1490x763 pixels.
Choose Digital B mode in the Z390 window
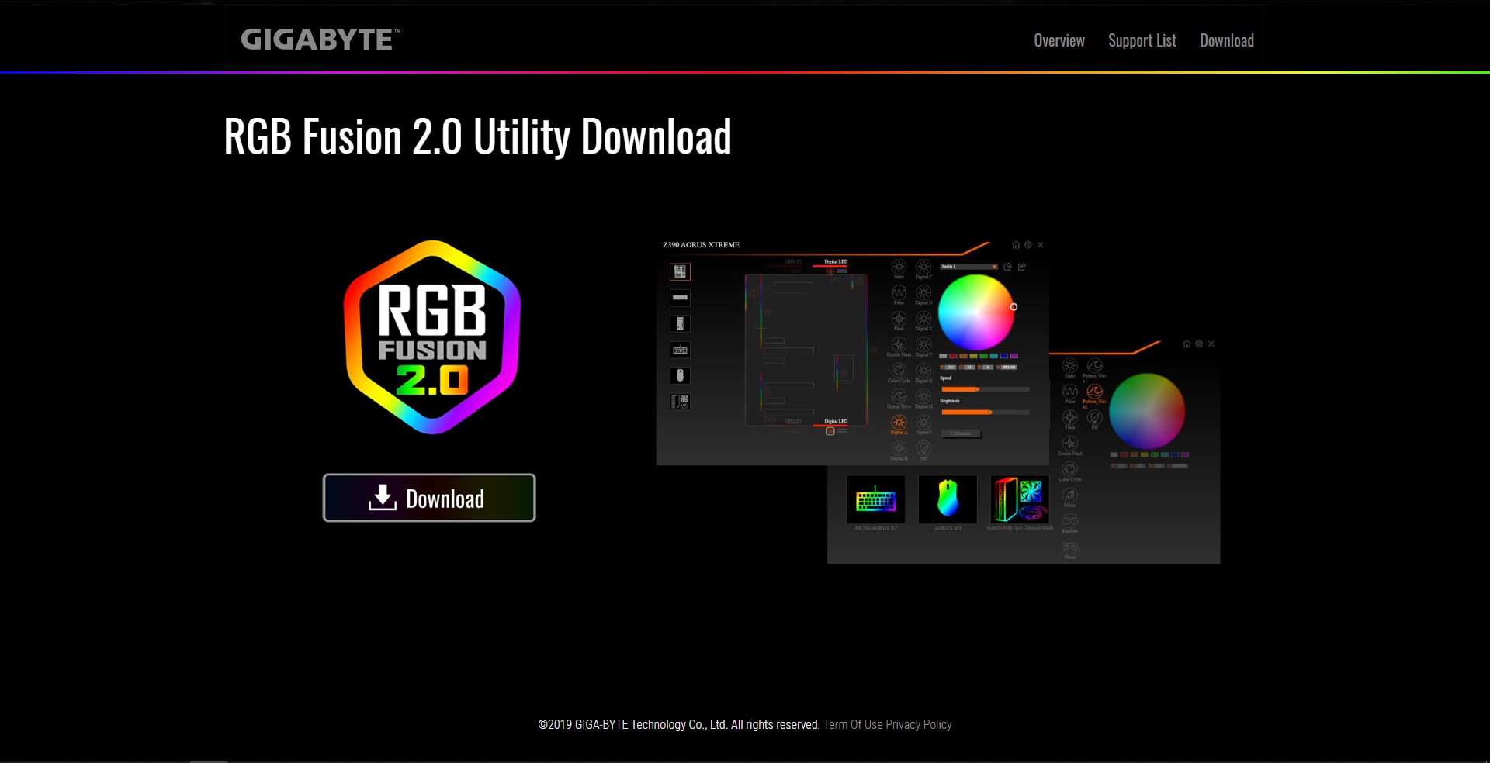pyautogui.click(x=899, y=449)
